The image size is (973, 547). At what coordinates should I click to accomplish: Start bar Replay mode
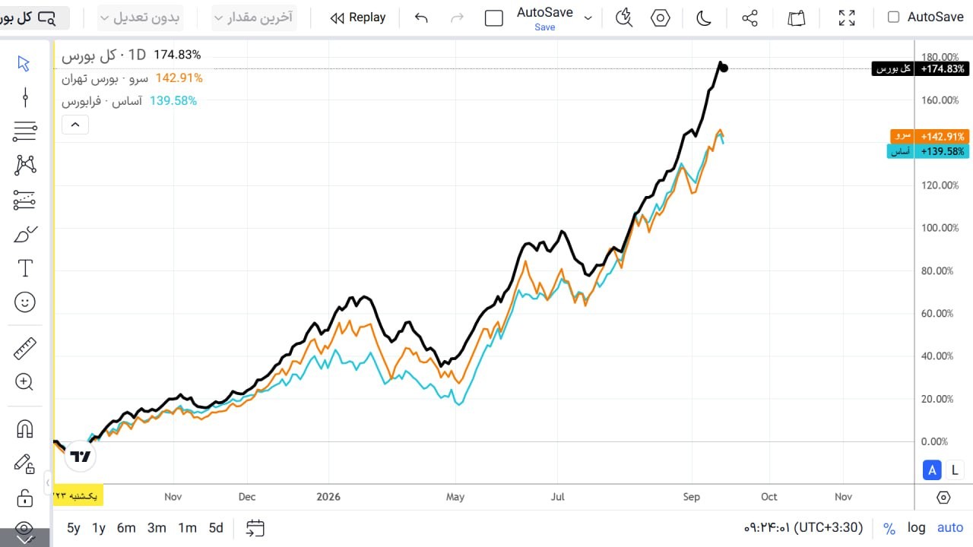click(358, 17)
